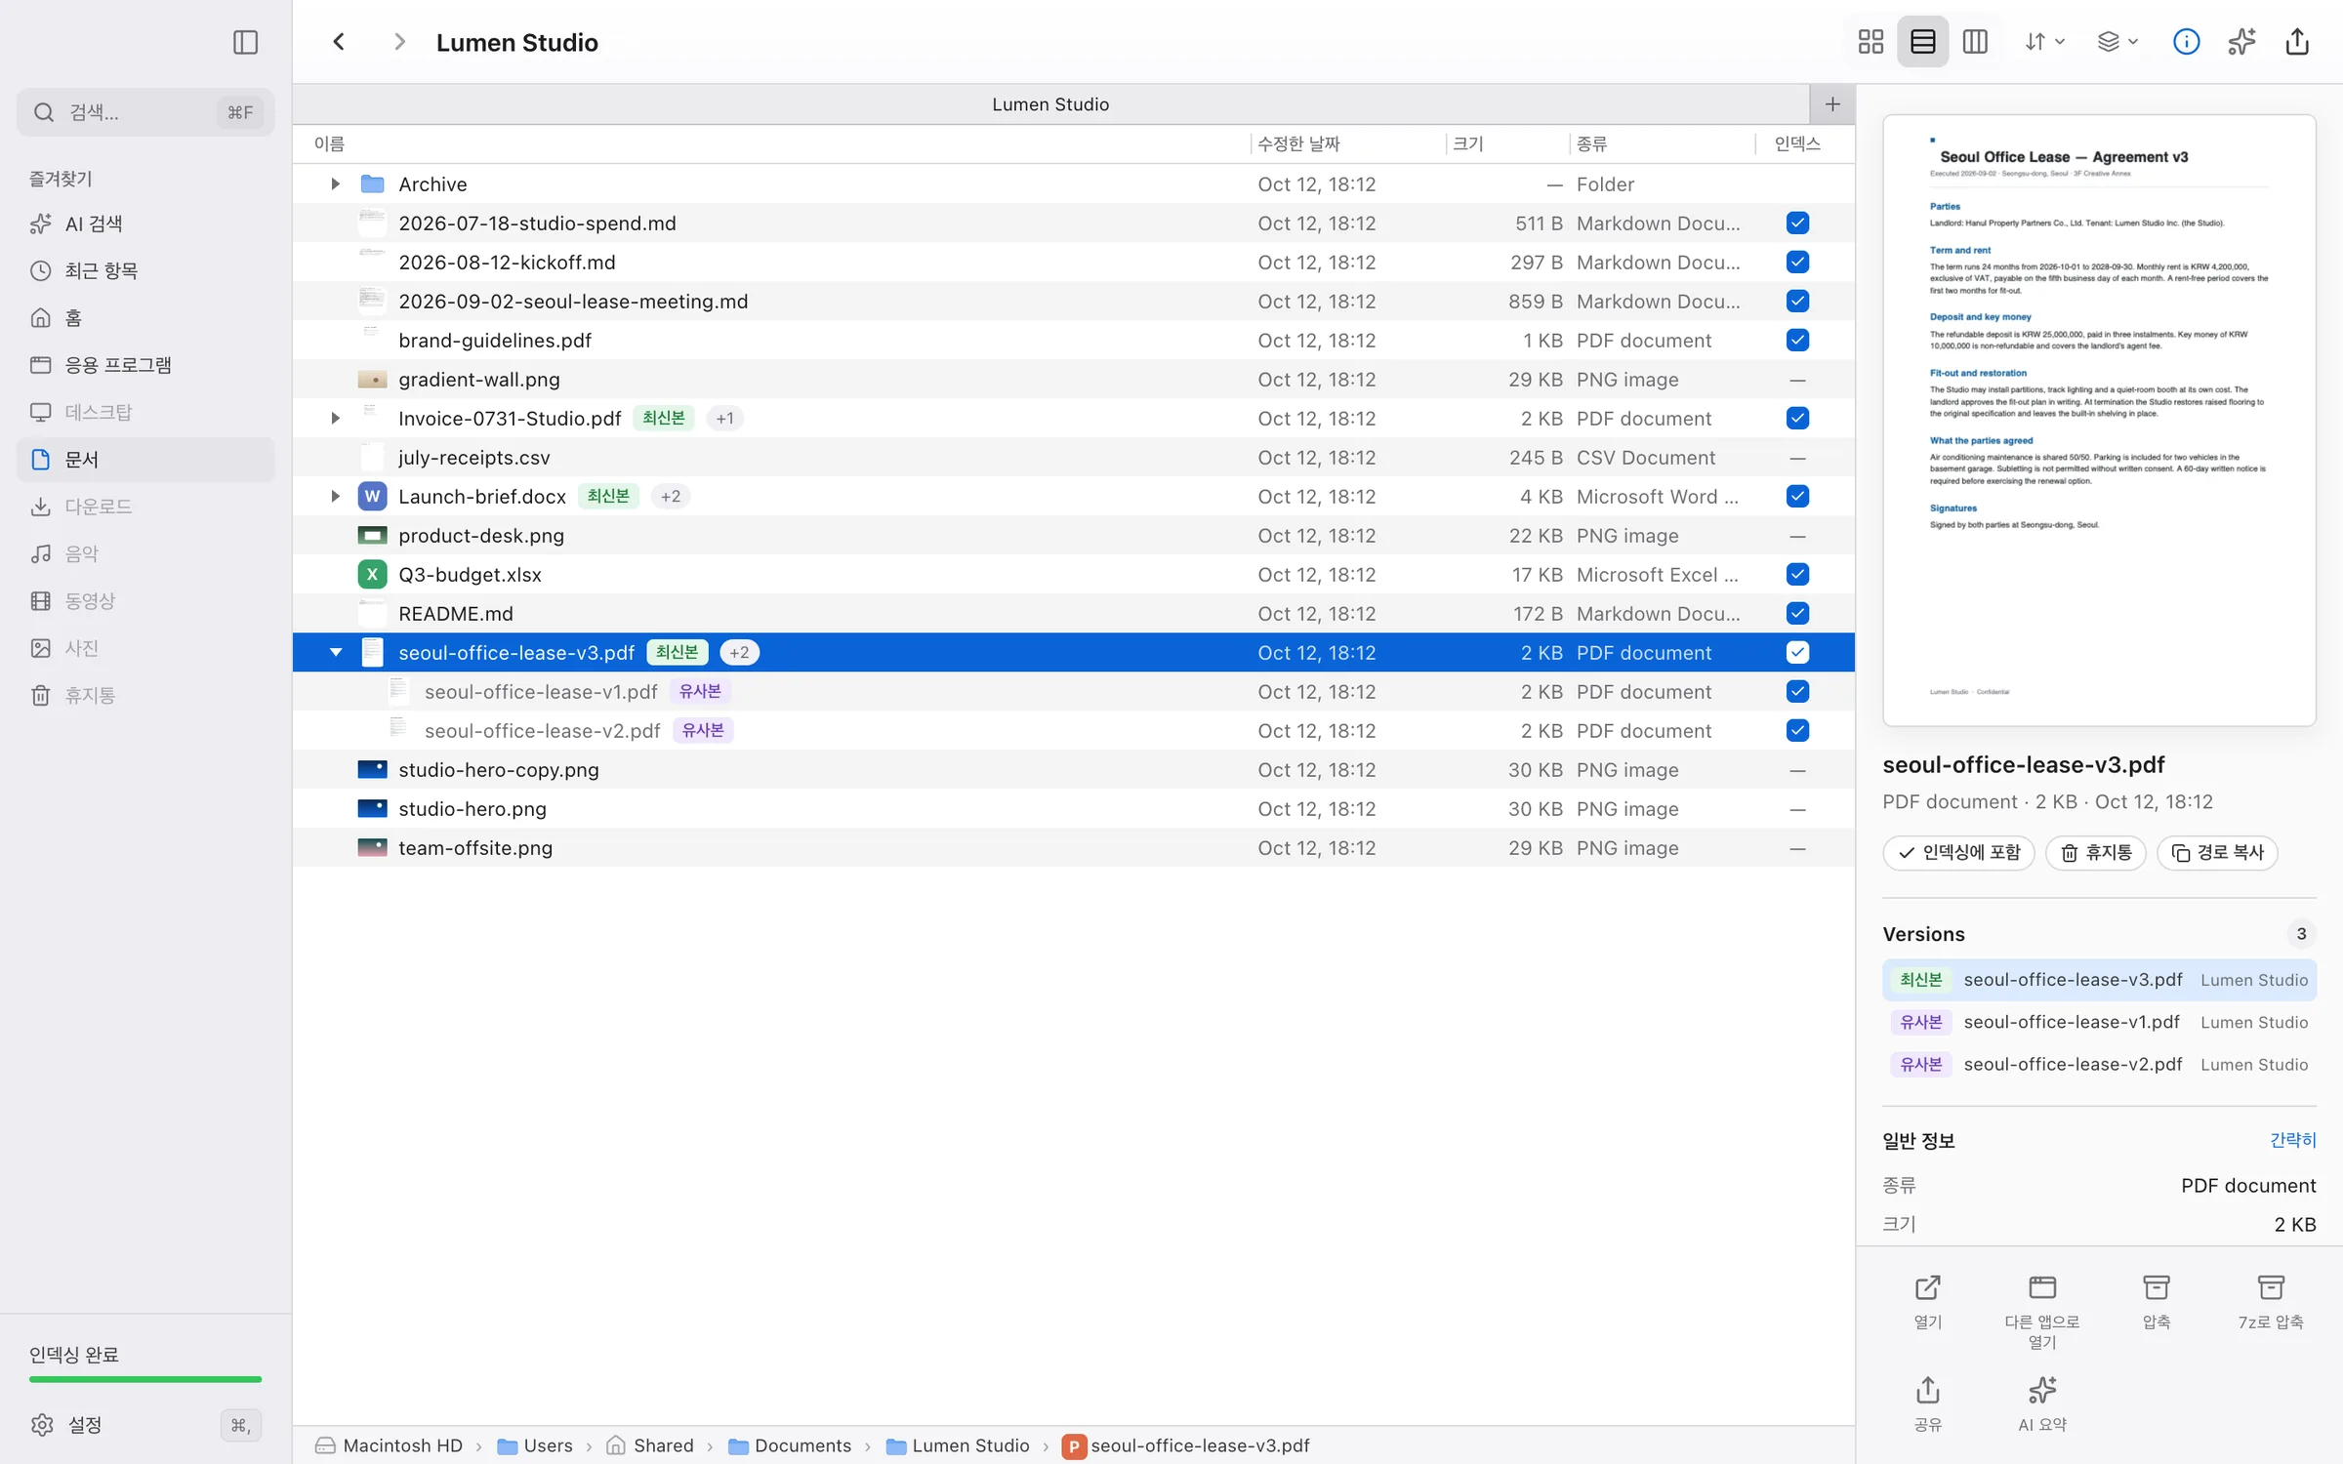Screen dimensions: 2343x1464
Task: Click the 공유 share action
Action: [x=1927, y=1404]
